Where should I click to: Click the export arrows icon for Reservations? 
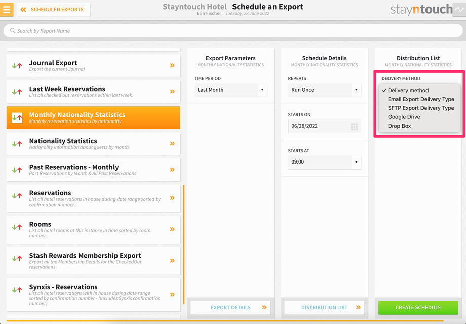click(x=17, y=196)
